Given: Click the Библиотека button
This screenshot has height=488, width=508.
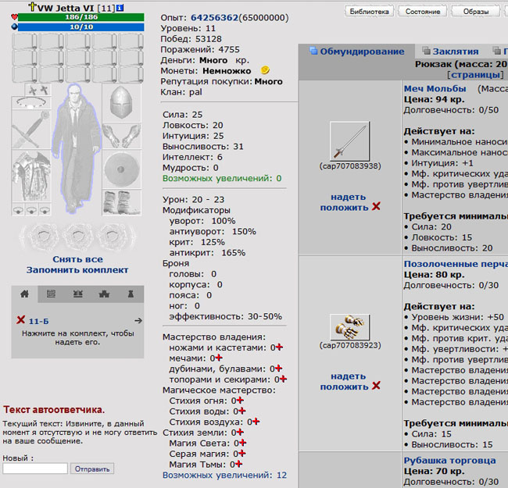Looking at the screenshot, I should (x=368, y=12).
